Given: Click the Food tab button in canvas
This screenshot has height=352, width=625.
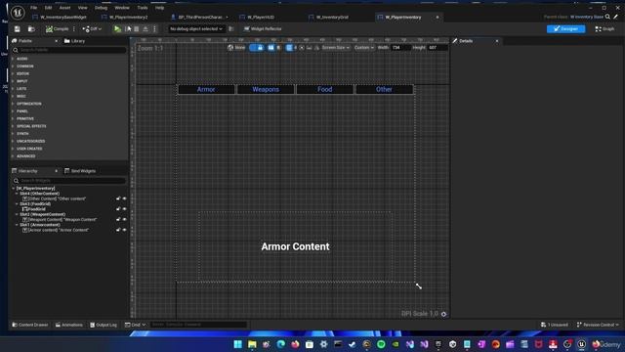Looking at the screenshot, I should coord(325,89).
